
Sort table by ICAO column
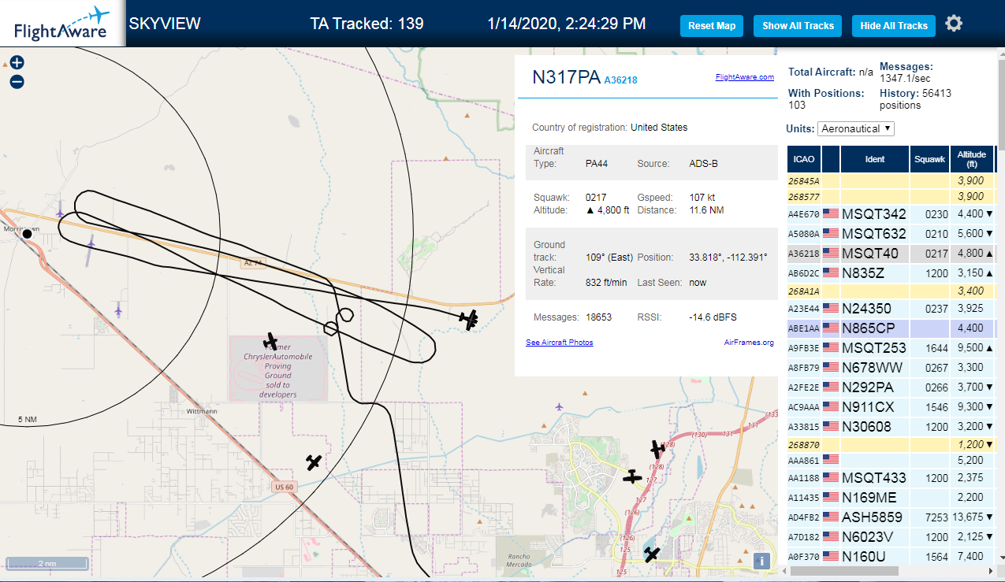pos(804,159)
